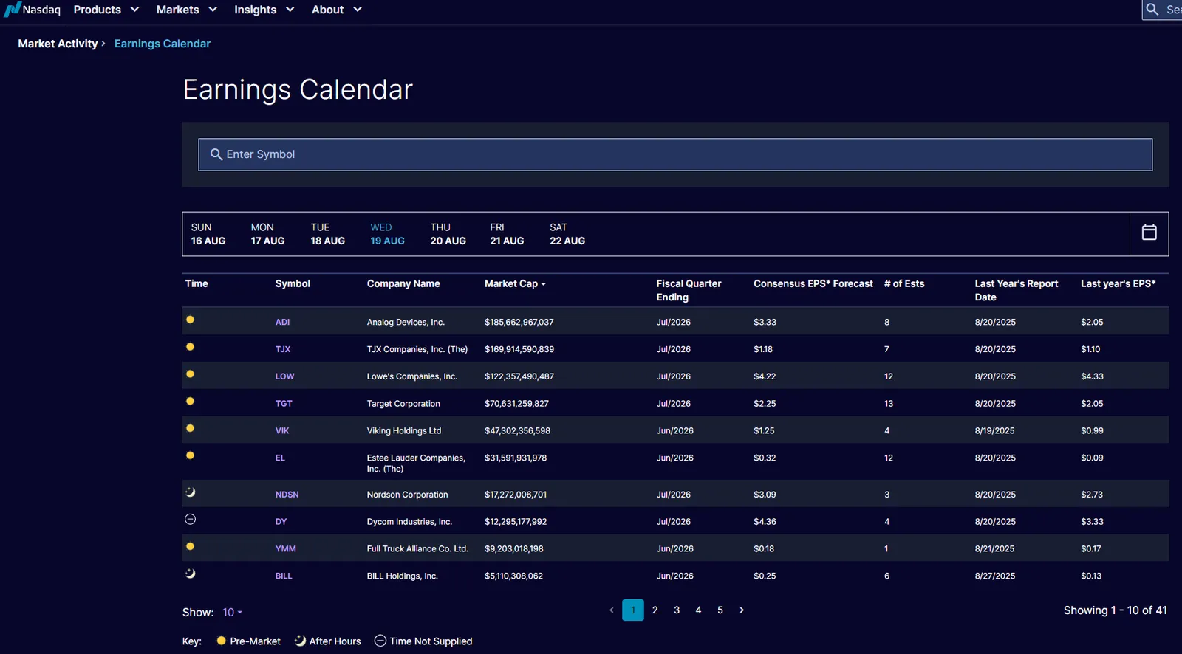Click Nordson Corporation company name
The width and height of the screenshot is (1182, 654).
coord(407,495)
